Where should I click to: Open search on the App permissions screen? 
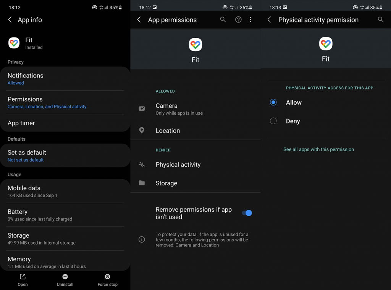coord(223,19)
